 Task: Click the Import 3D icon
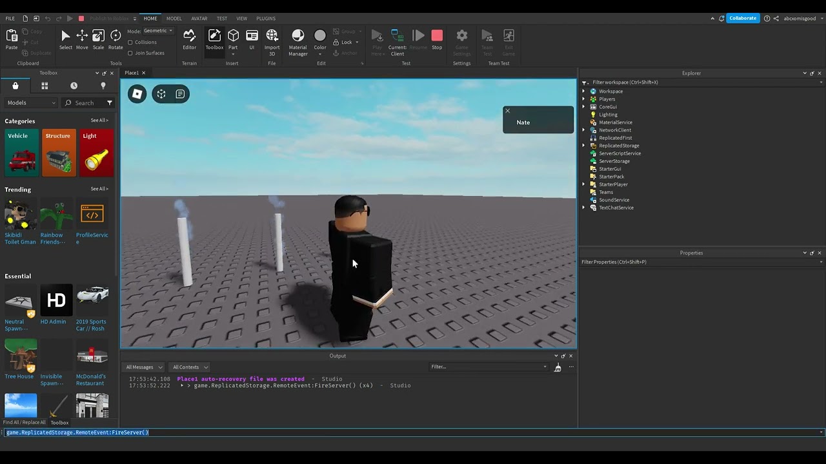272,41
